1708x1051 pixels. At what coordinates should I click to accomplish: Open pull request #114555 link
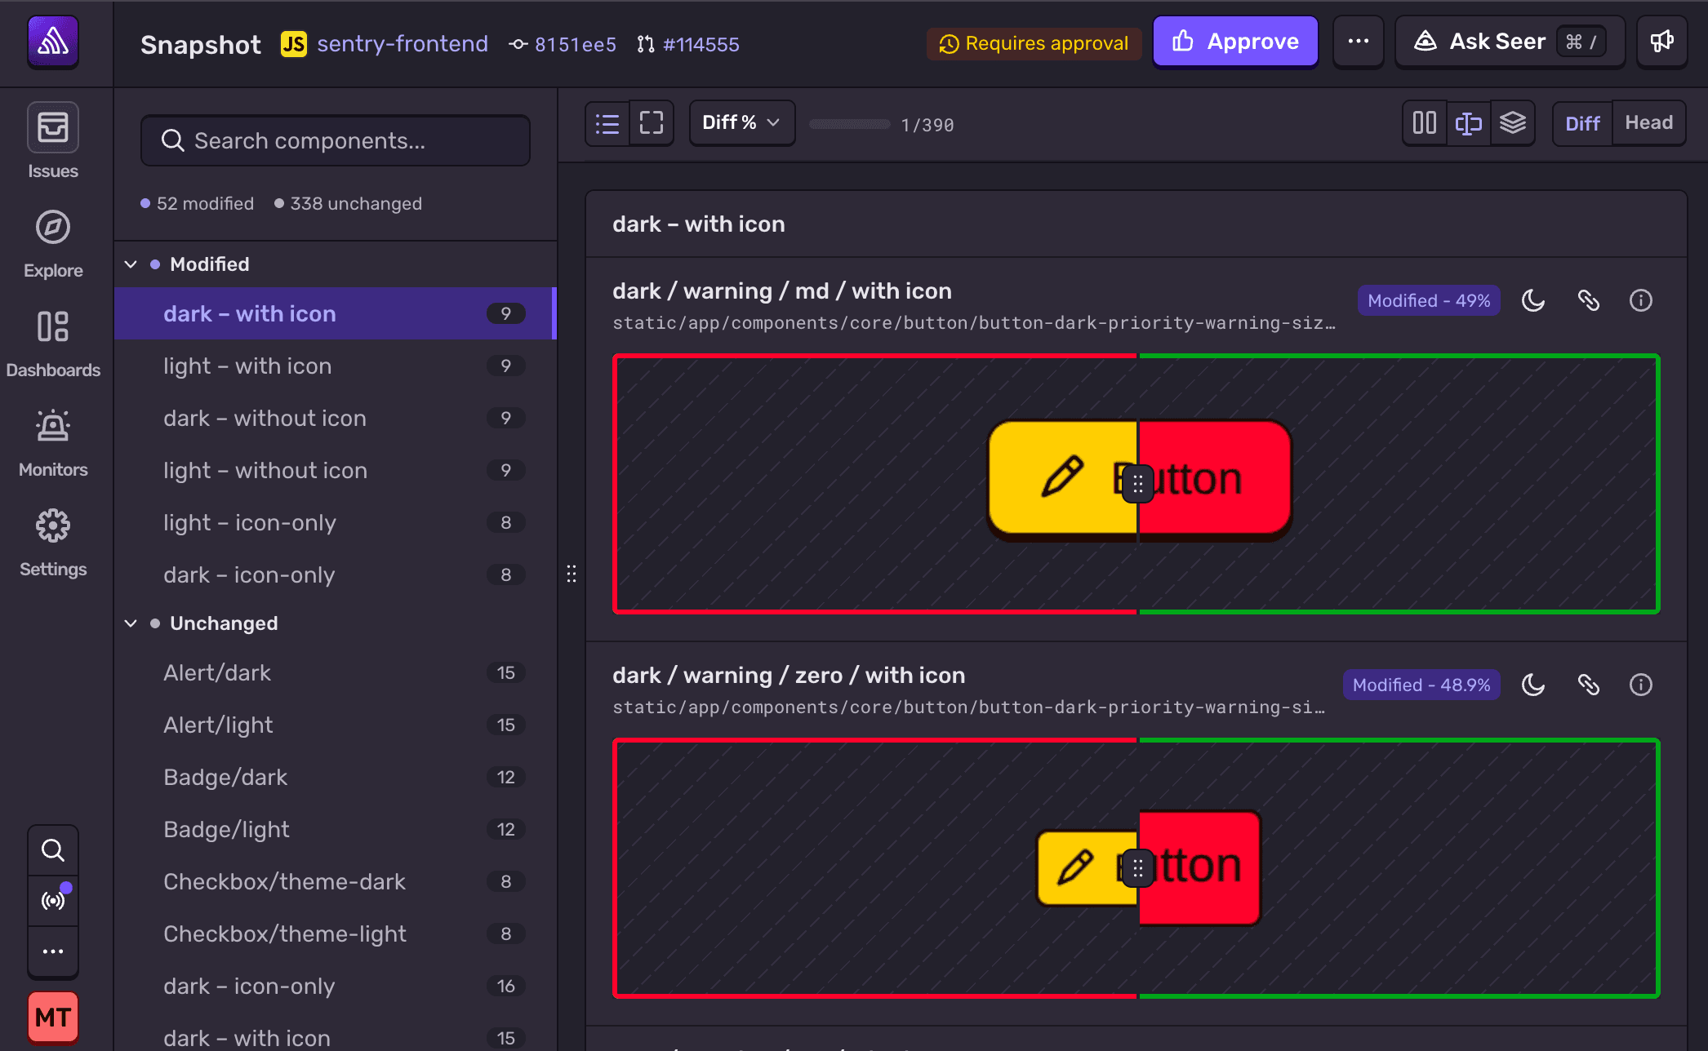[x=688, y=44]
